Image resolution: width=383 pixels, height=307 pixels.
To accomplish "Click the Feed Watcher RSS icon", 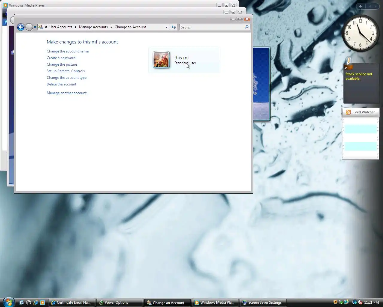I will tap(348, 112).
